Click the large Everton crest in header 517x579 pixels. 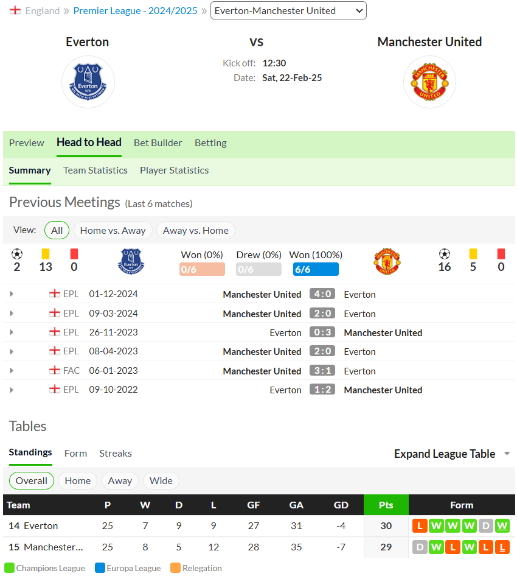click(88, 82)
